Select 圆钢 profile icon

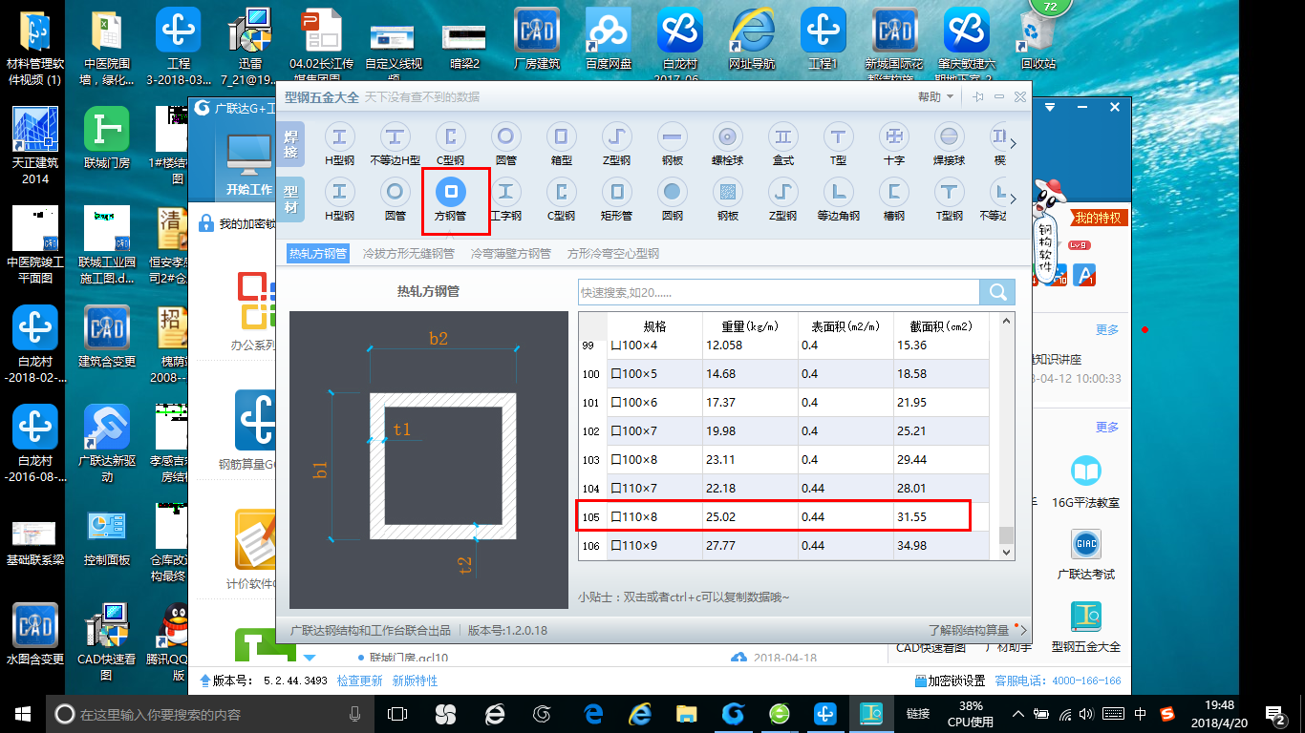click(673, 200)
